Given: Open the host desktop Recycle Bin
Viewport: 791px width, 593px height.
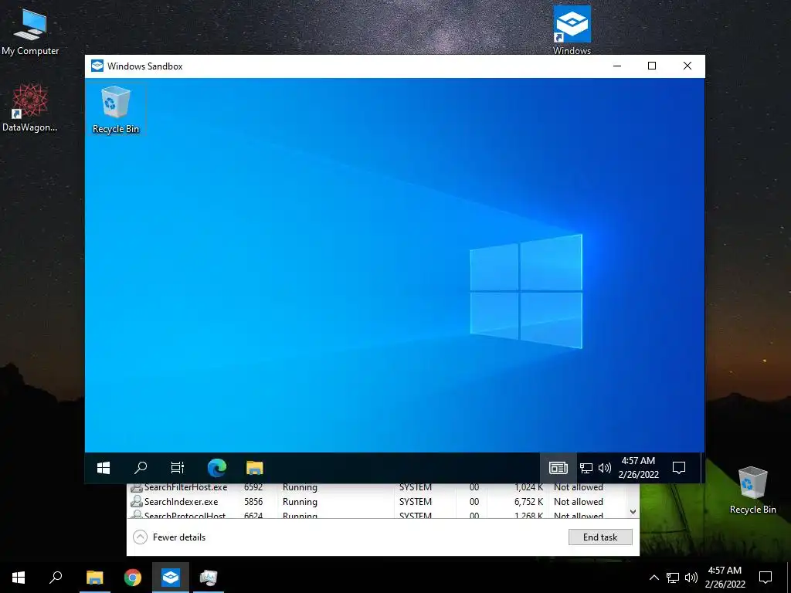Looking at the screenshot, I should tap(752, 490).
